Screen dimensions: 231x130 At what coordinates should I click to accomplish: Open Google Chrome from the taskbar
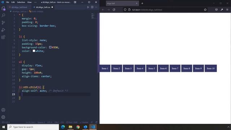click(x=78, y=127)
